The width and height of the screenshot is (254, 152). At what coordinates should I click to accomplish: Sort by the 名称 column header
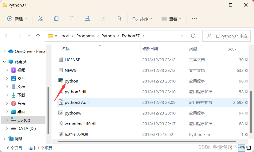(66, 49)
